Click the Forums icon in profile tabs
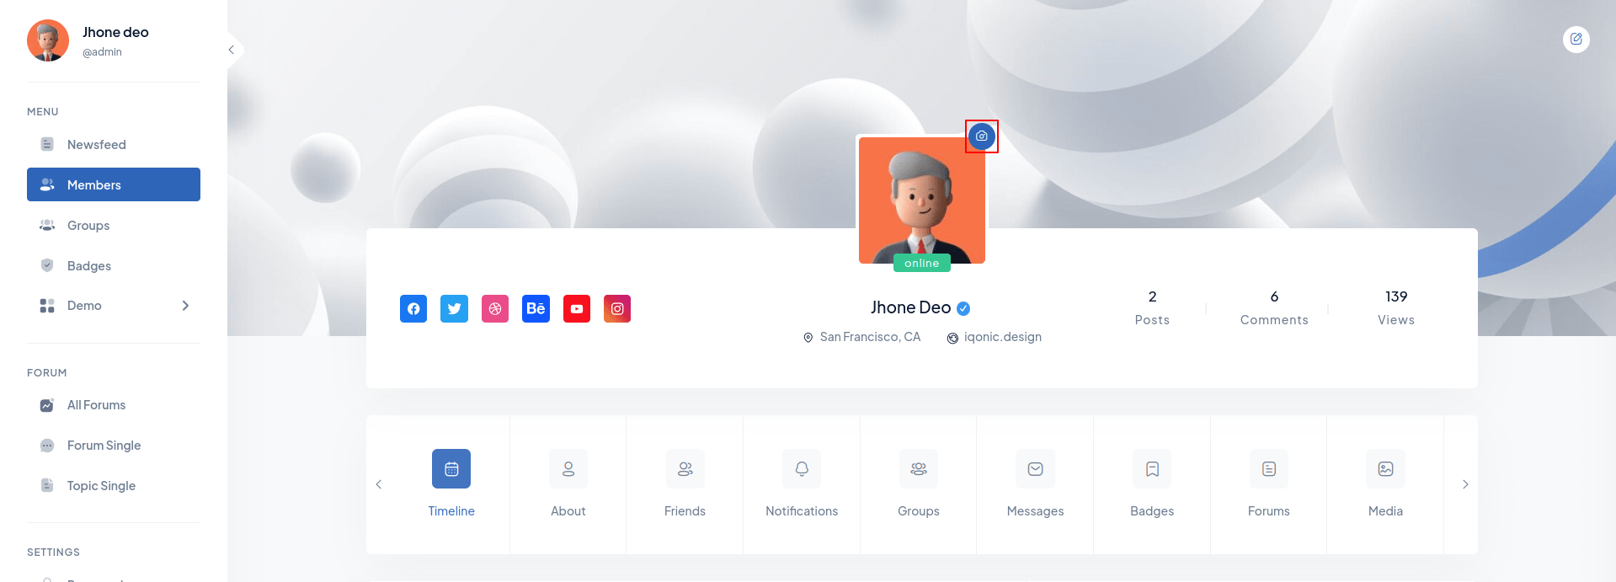 [x=1269, y=469]
